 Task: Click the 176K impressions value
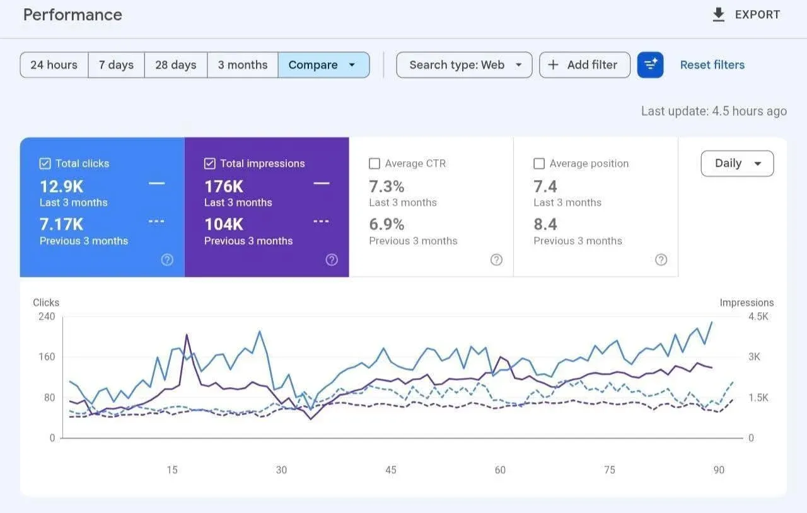click(224, 186)
